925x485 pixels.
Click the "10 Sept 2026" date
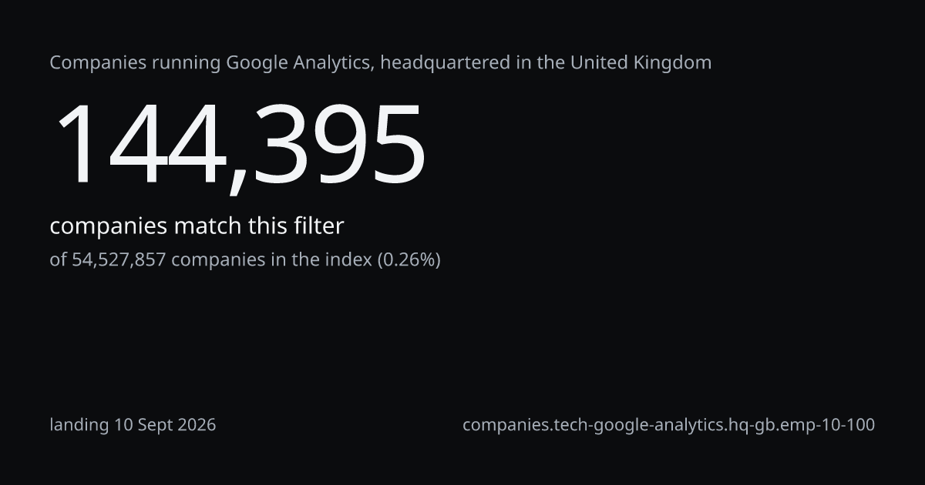165,425
